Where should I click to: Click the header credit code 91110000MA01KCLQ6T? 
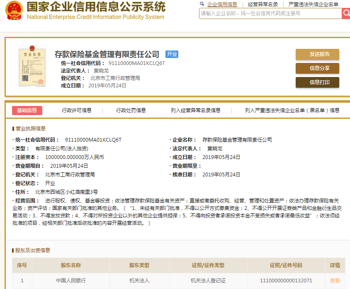click(x=137, y=63)
